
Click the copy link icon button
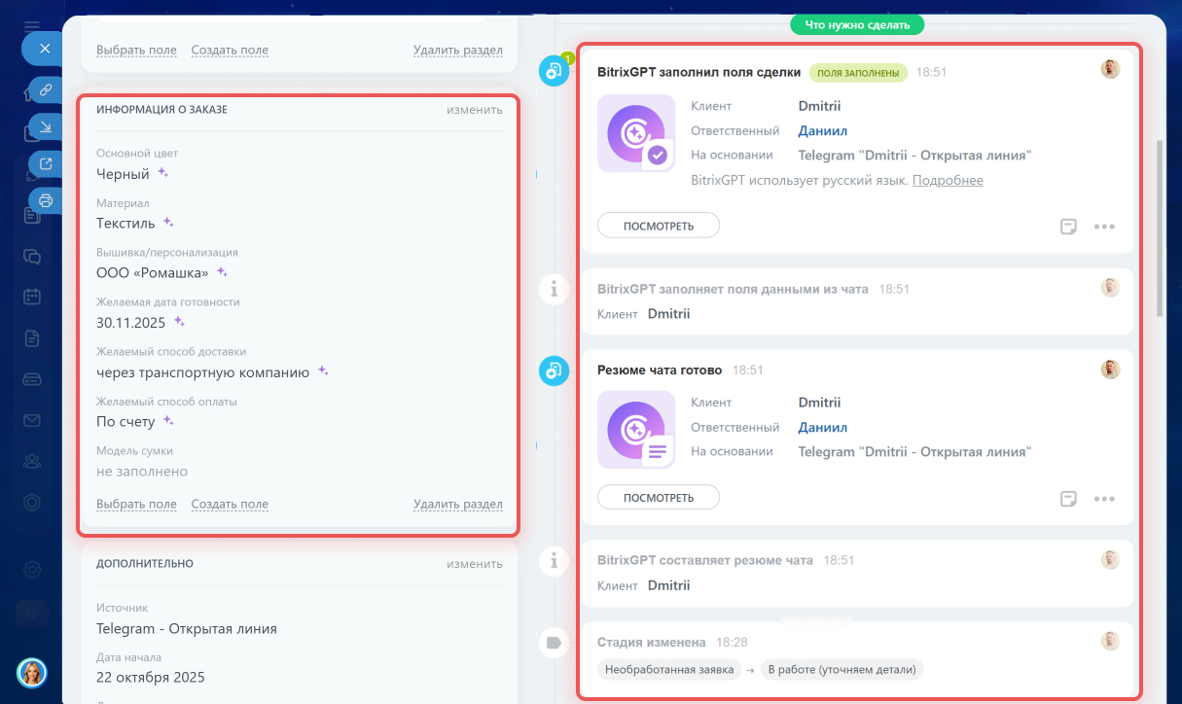point(45,90)
